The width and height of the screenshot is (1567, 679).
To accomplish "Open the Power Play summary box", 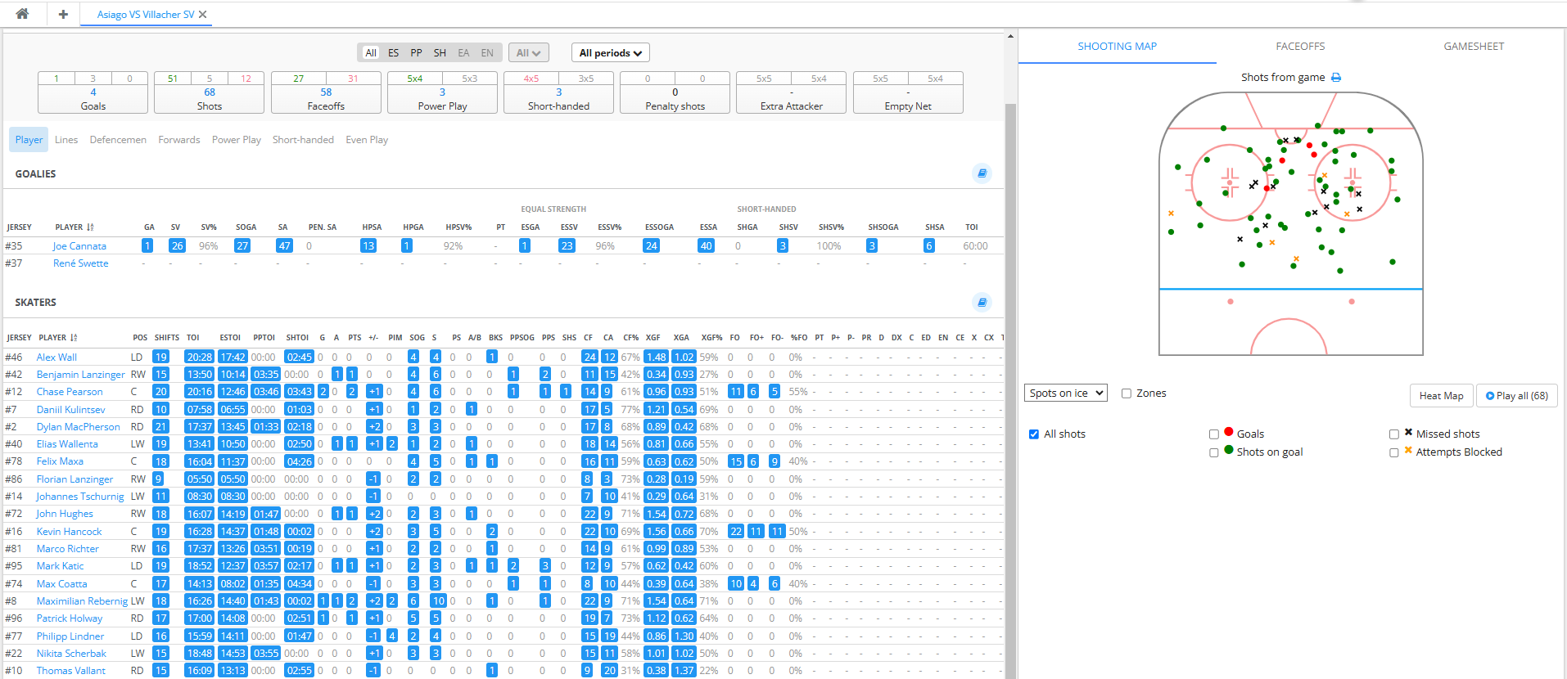I will tap(442, 92).
